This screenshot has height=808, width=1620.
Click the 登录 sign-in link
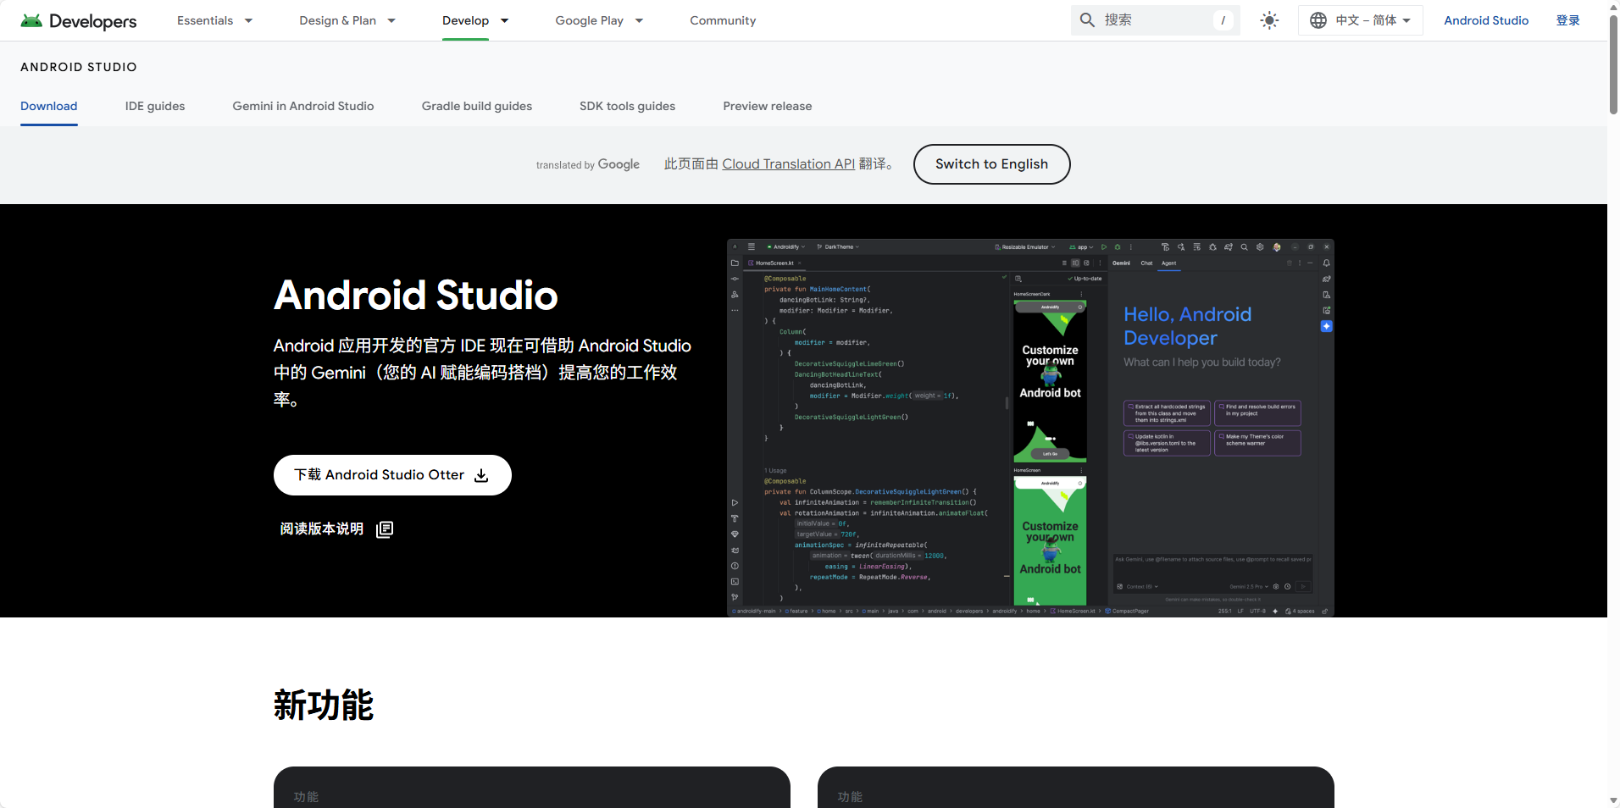click(1567, 20)
